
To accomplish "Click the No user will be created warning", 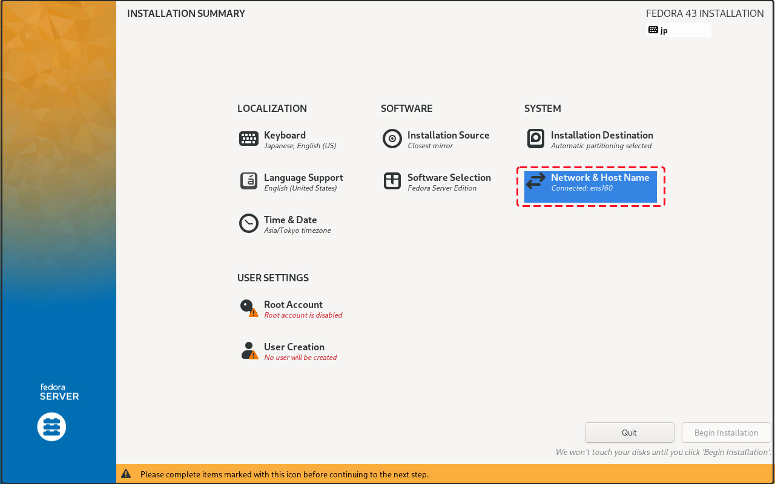I will [x=300, y=358].
